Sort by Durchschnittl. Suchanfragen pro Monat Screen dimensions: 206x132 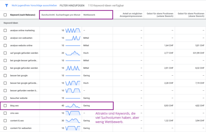point(61,15)
